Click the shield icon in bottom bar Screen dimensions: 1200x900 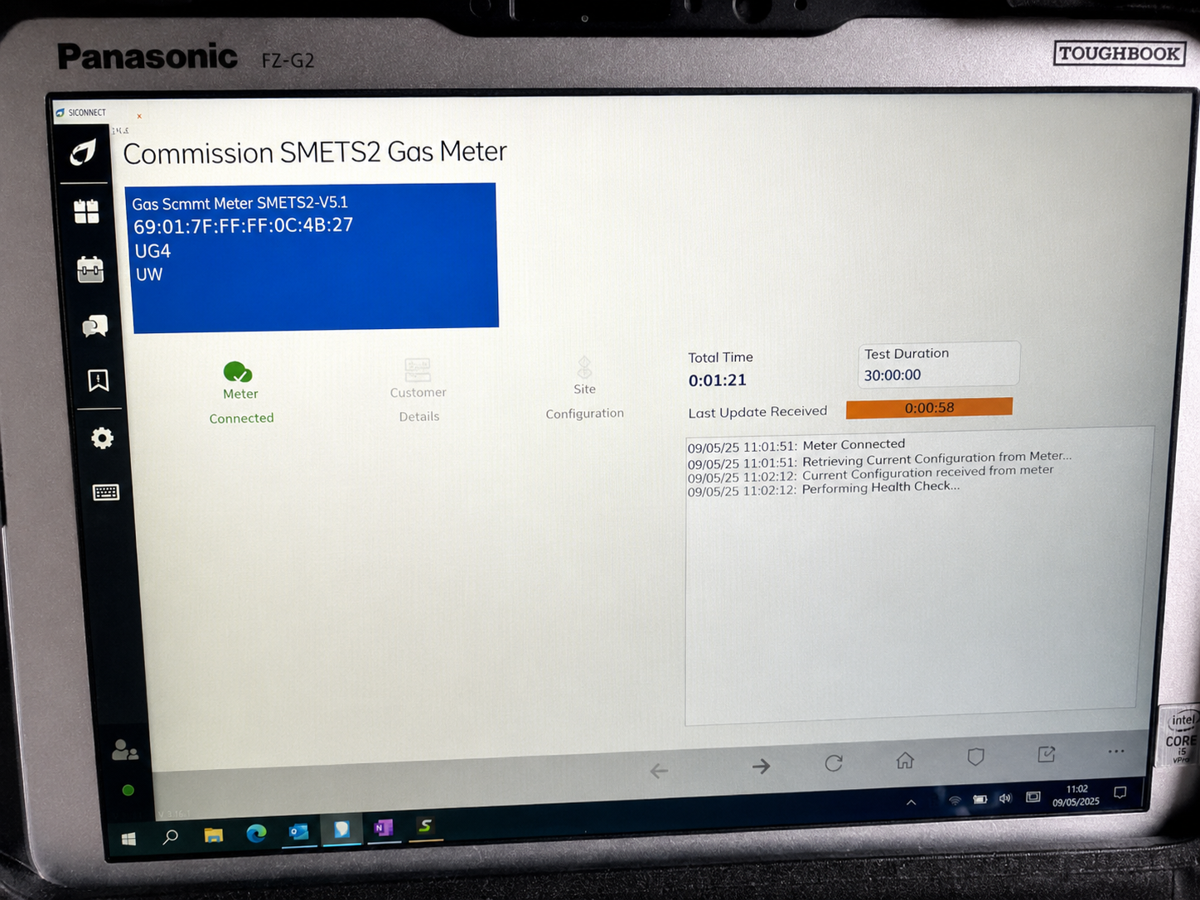(x=976, y=757)
